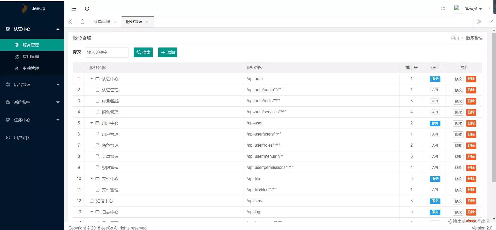Click the admin avatar image
Screen dimensions: 496x230
pos(458,9)
